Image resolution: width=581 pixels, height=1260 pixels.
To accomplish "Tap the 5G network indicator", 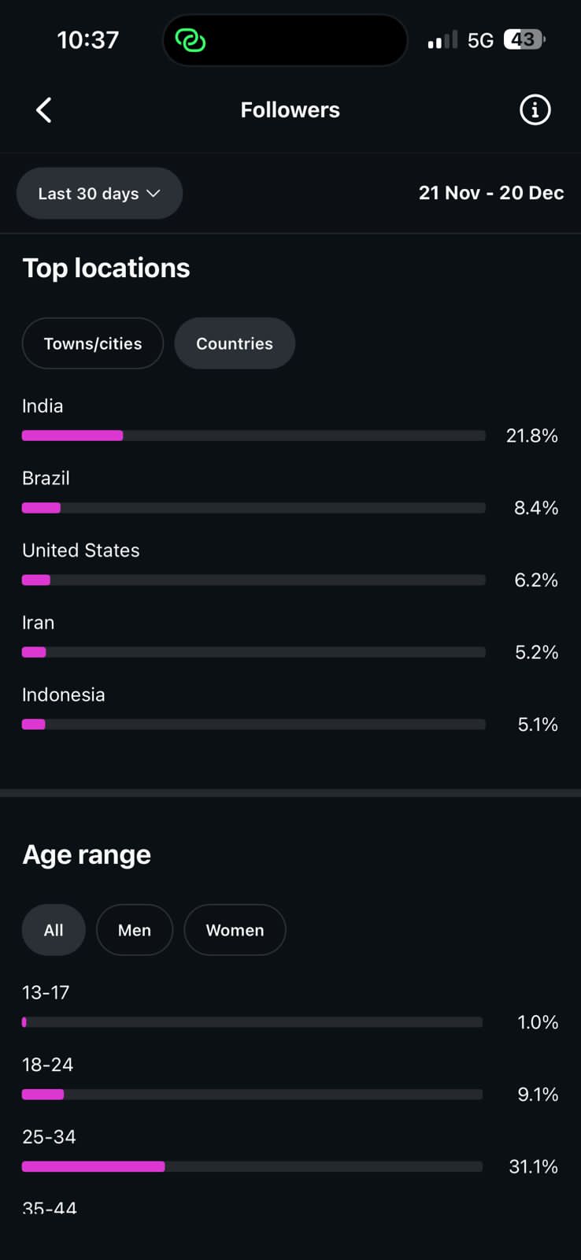I will (x=480, y=40).
